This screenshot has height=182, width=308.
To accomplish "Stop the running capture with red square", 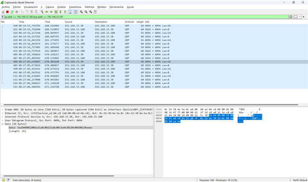I will tap(8, 12).
